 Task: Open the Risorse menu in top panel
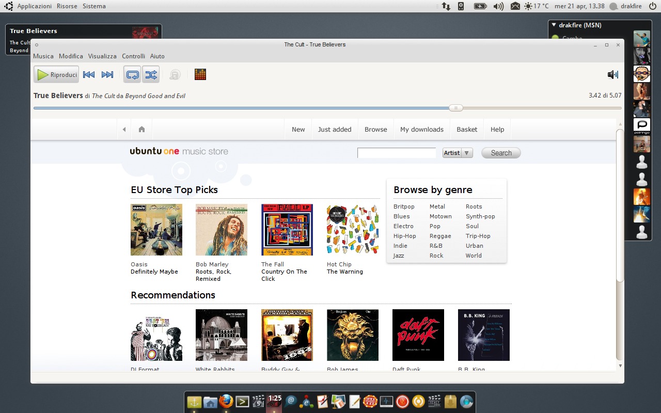click(67, 6)
